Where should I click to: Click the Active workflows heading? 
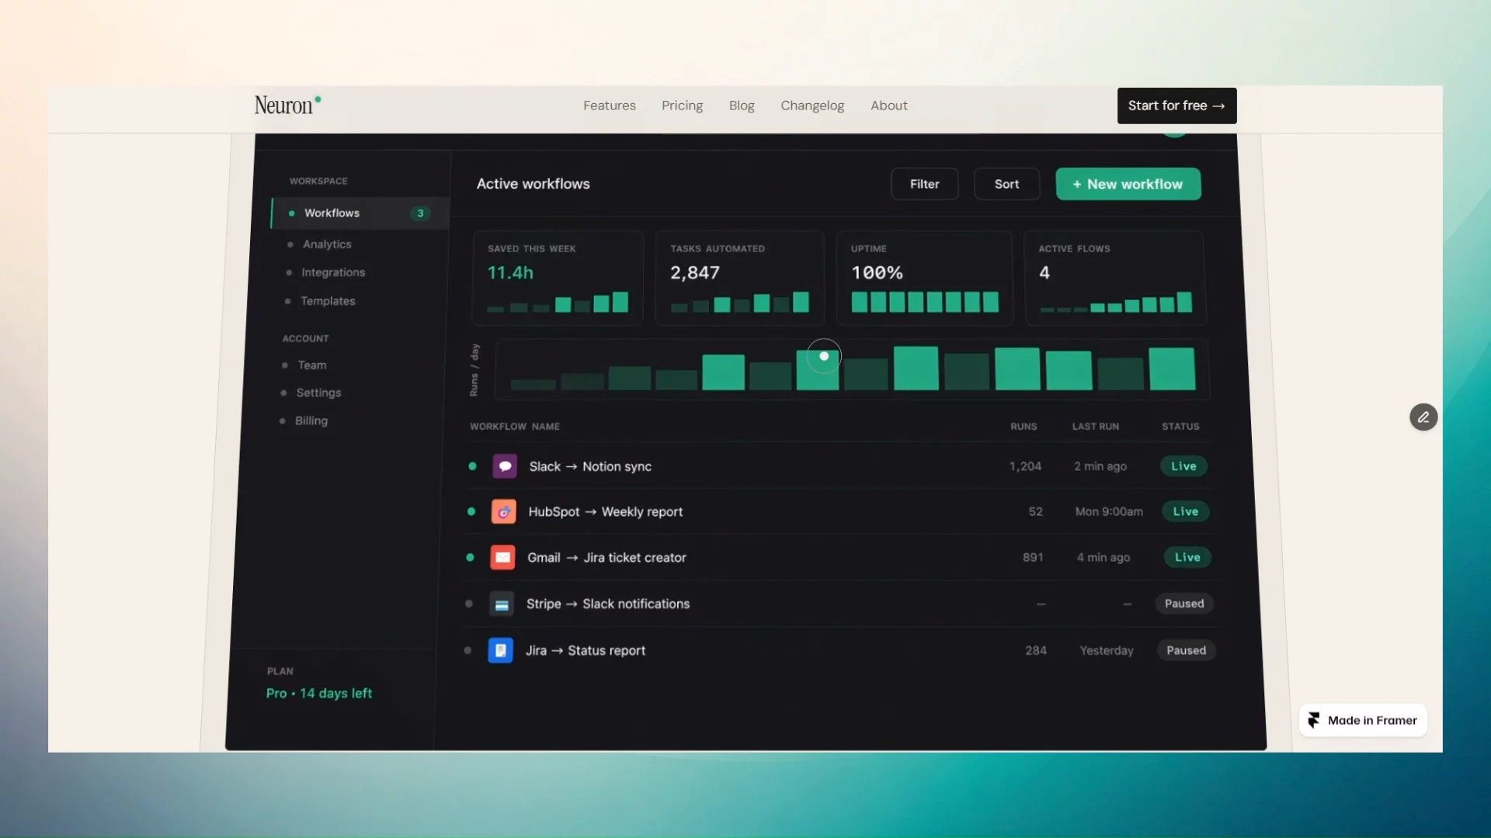pos(533,184)
